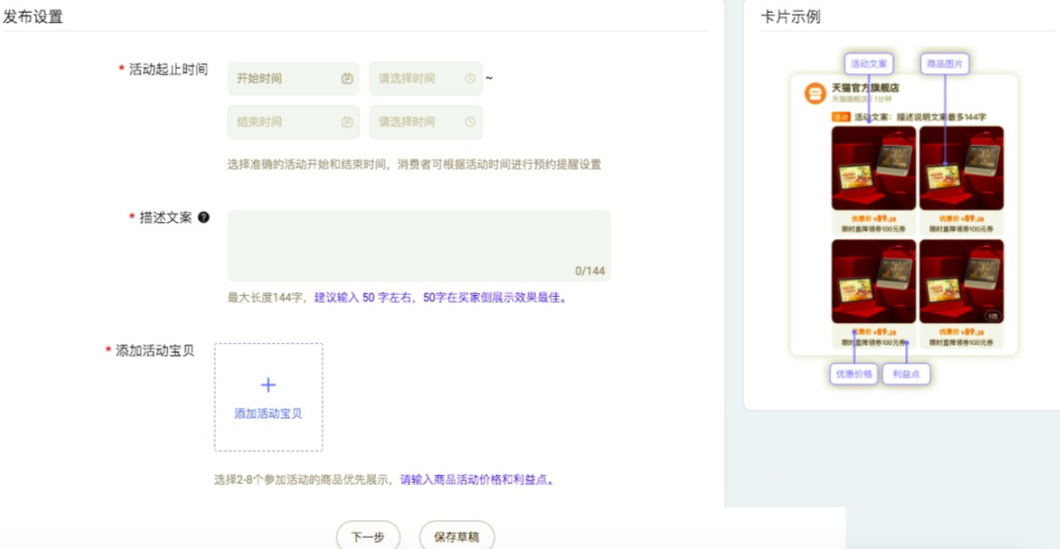Screen dimensions: 1060x549
Task: Click the 利益点 callout tag below the card
Action: 907,374
